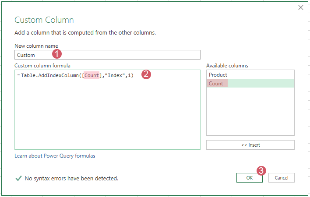Click the Custom Column dialog title
Image resolution: width=310 pixels, height=197 pixels.
44,20
